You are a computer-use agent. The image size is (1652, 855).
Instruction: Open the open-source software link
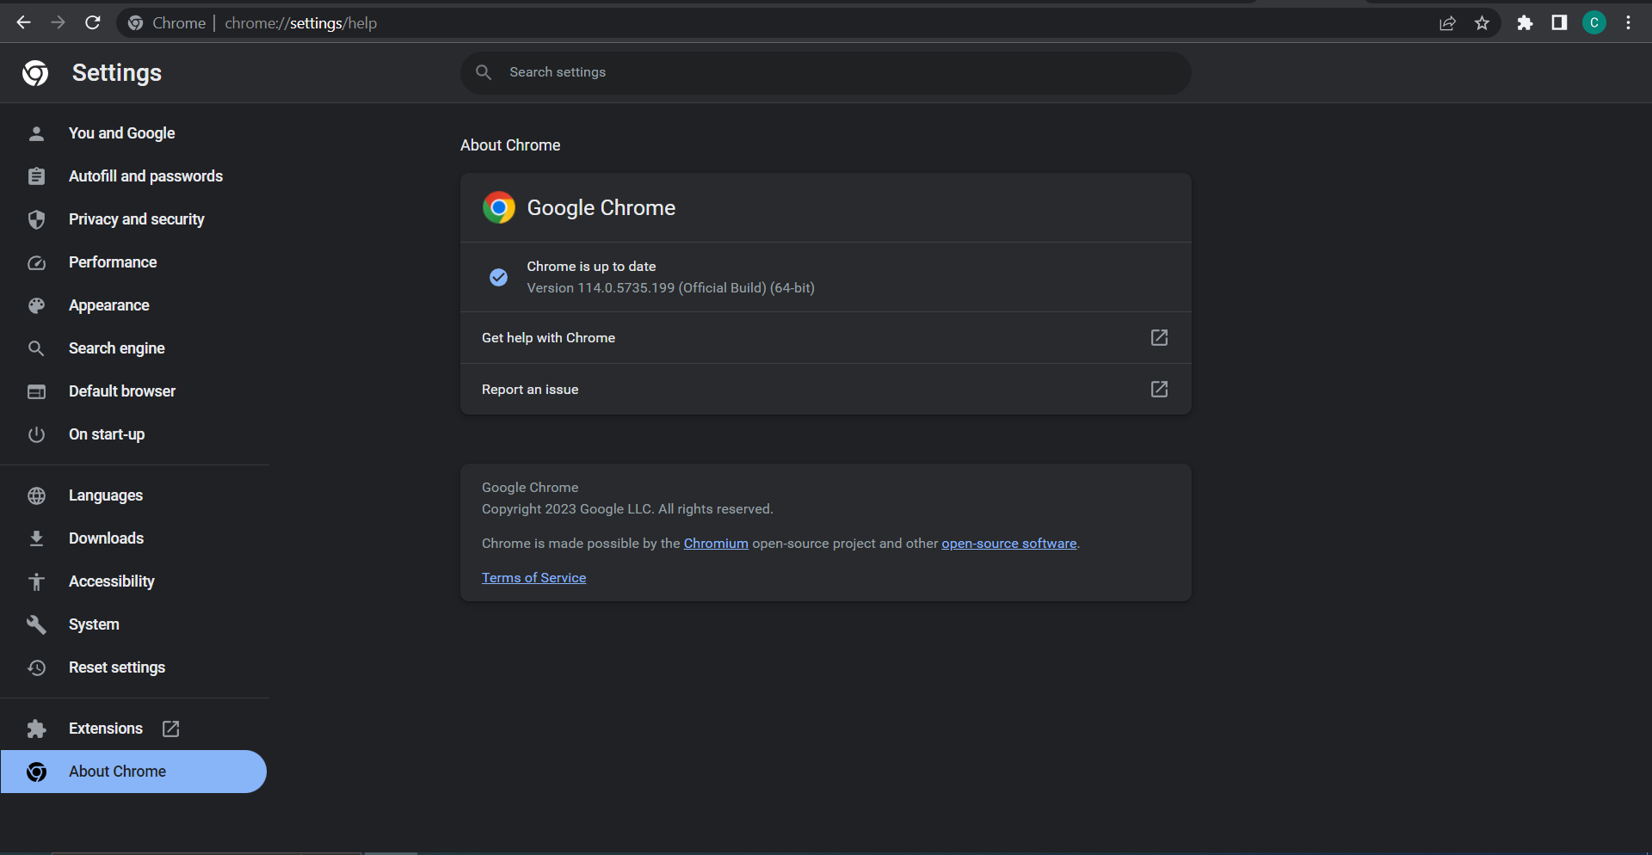(1008, 544)
